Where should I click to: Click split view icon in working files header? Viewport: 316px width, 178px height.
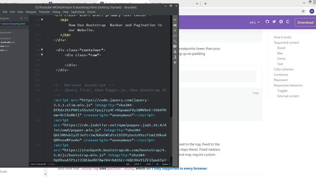click(26, 18)
